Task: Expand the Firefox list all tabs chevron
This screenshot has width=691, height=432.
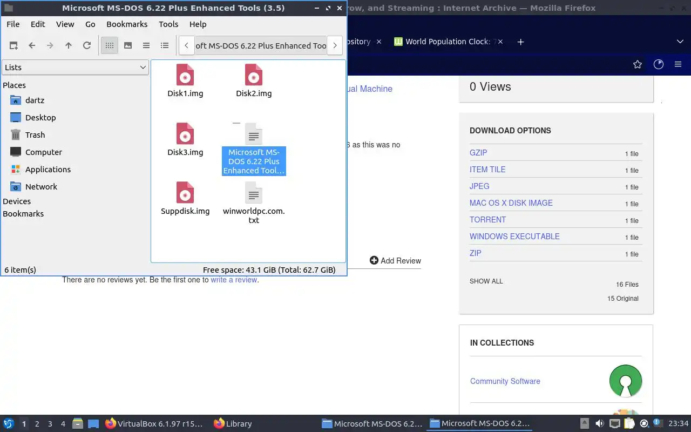Action: [x=680, y=42]
